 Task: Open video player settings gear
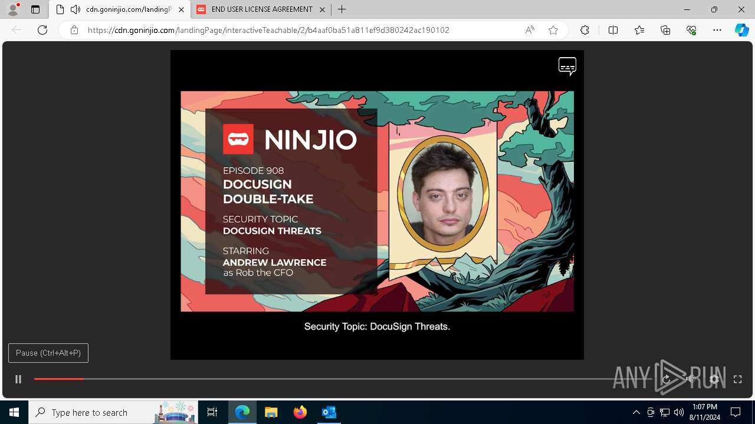click(714, 379)
